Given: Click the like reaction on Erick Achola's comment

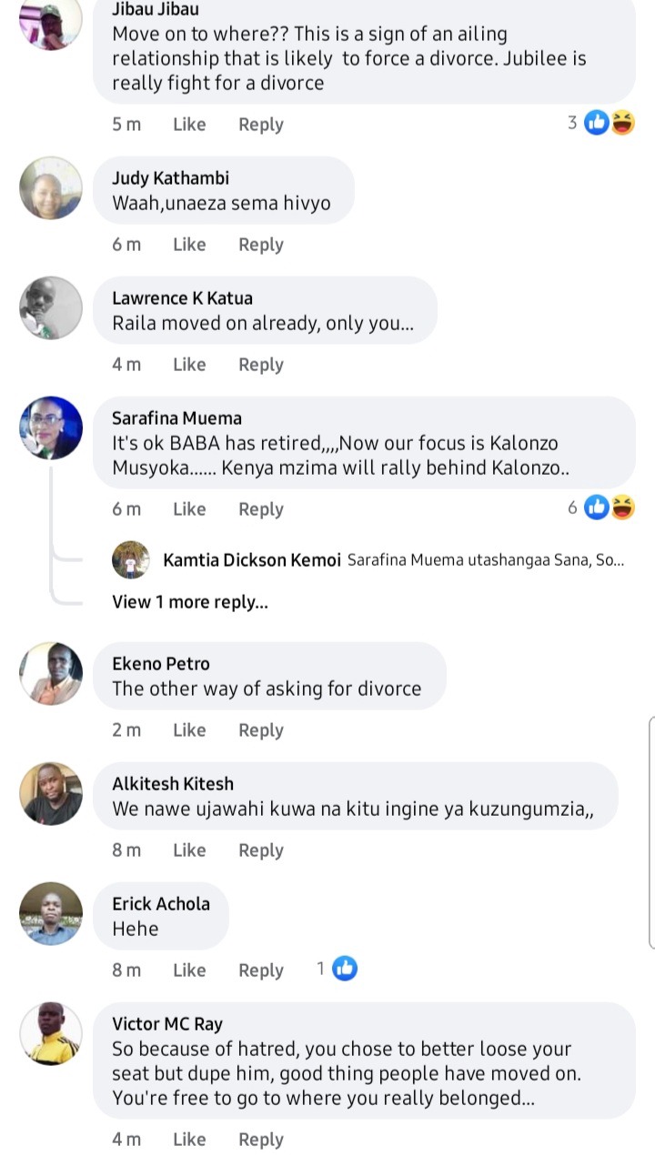Looking at the screenshot, I should coord(344,969).
